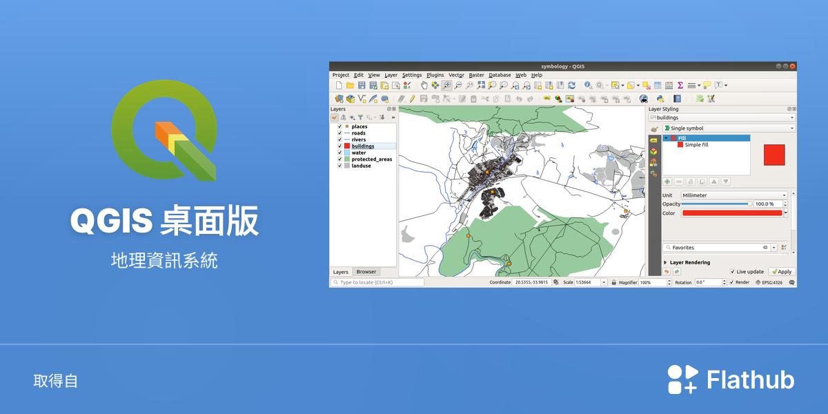Select the Pan Map hand tool
The width and height of the screenshot is (828, 414).
(424, 85)
